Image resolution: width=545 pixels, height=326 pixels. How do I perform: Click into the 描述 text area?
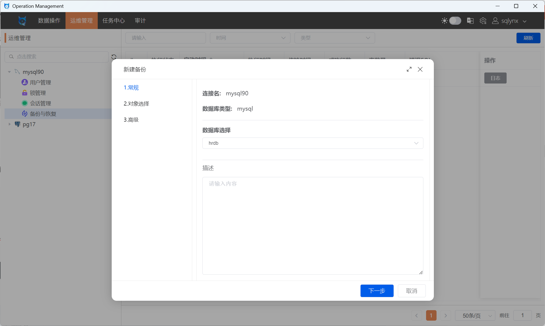(313, 226)
